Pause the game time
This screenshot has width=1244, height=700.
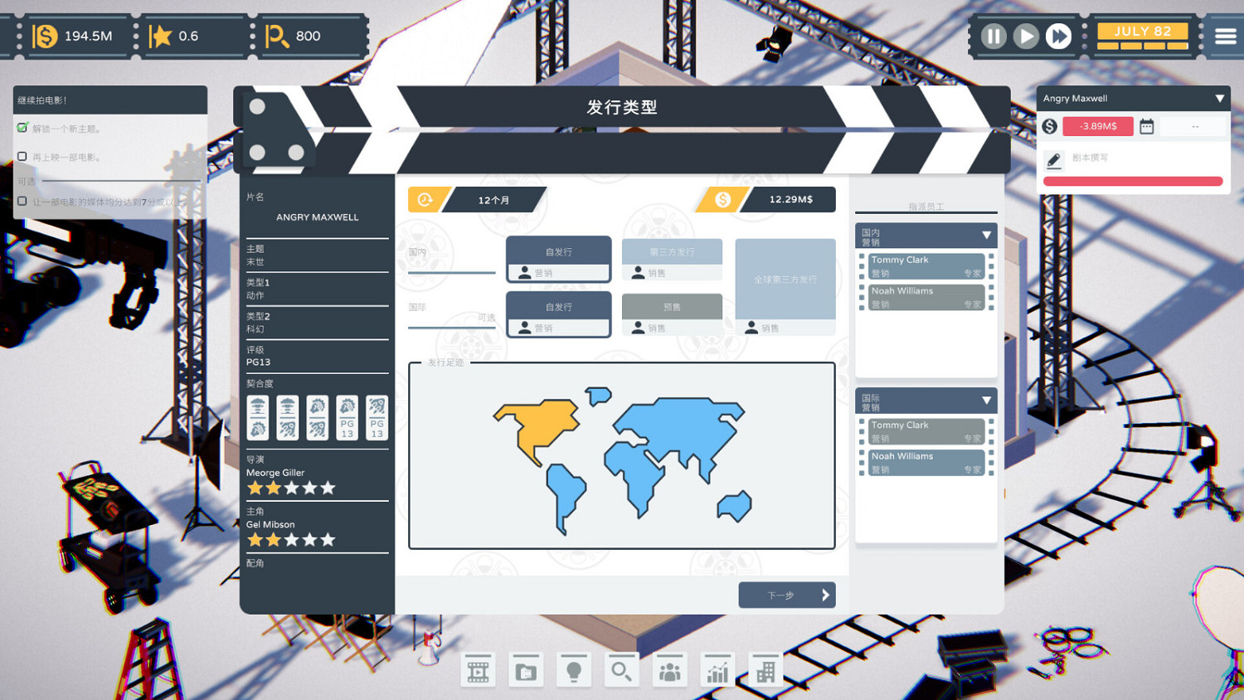pyautogui.click(x=993, y=36)
